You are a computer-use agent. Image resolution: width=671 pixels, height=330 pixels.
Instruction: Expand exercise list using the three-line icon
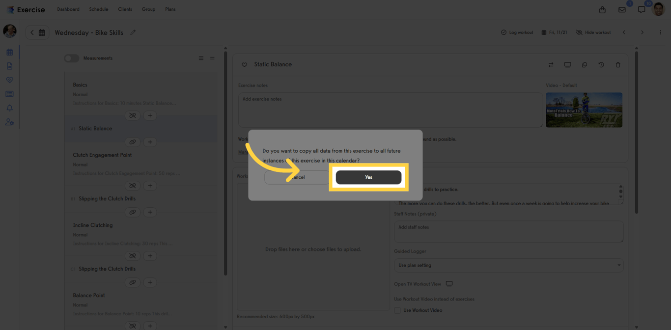pos(201,58)
